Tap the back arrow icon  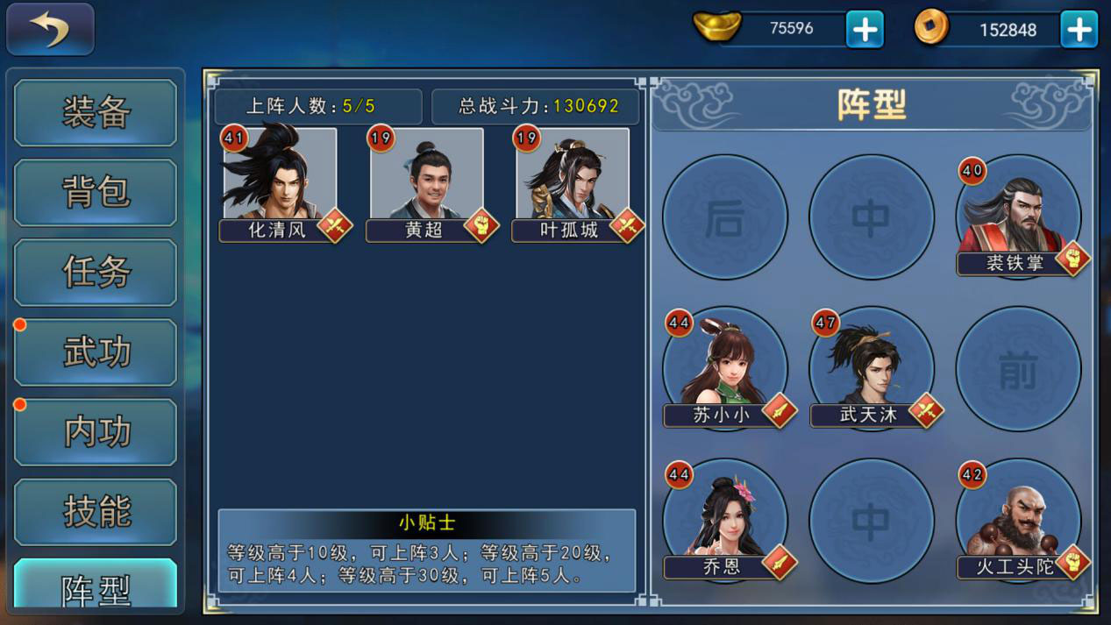(50, 30)
